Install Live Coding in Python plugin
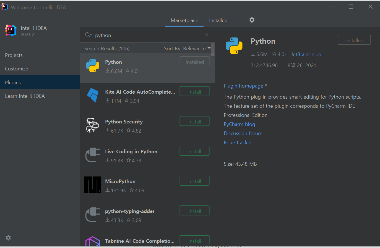This screenshot has height=248, width=380. [194, 151]
